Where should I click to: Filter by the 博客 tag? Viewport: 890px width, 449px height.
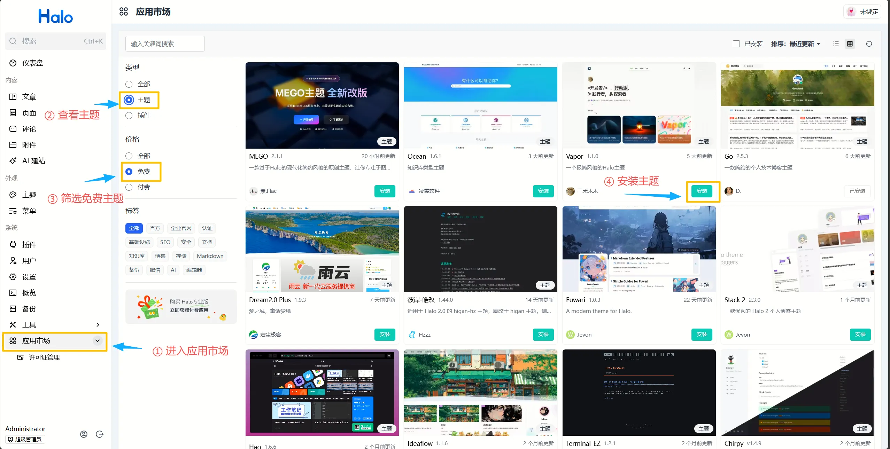tap(160, 256)
